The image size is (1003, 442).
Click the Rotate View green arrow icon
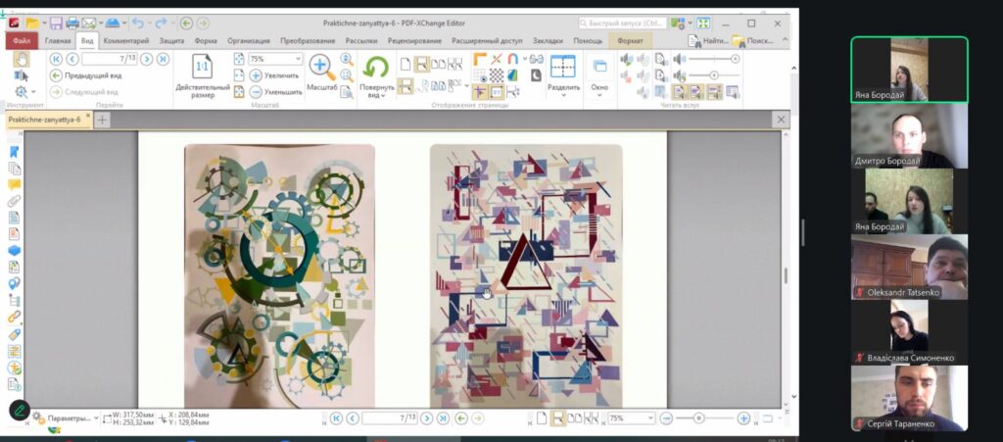tap(375, 68)
